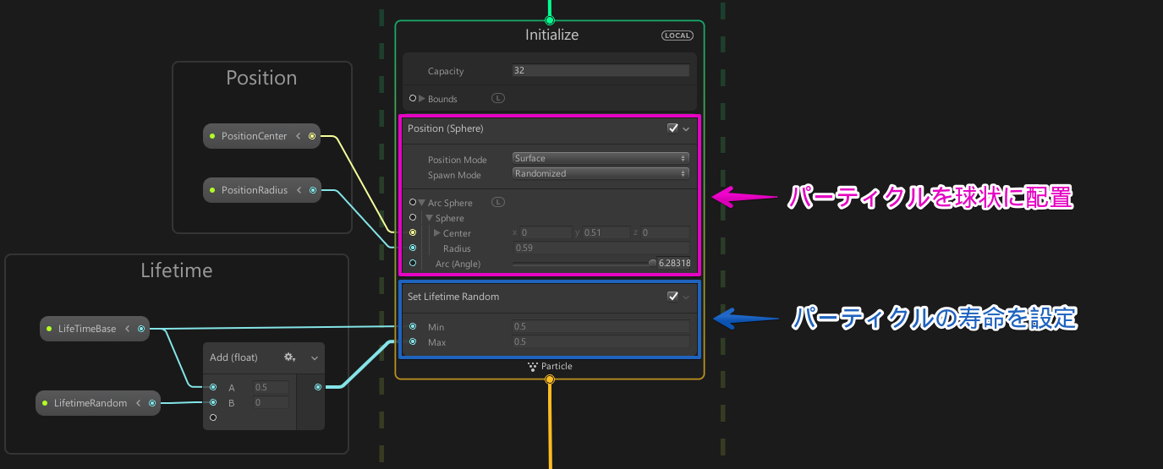Click the LifeTimeBase output port

pos(141,329)
